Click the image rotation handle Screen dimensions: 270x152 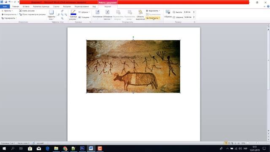133,37
